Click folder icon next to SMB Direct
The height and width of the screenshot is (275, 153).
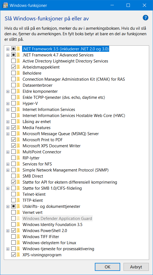pyautogui.click(x=18, y=176)
